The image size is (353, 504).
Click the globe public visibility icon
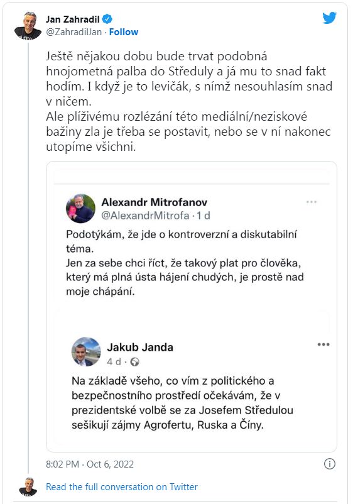[135, 362]
